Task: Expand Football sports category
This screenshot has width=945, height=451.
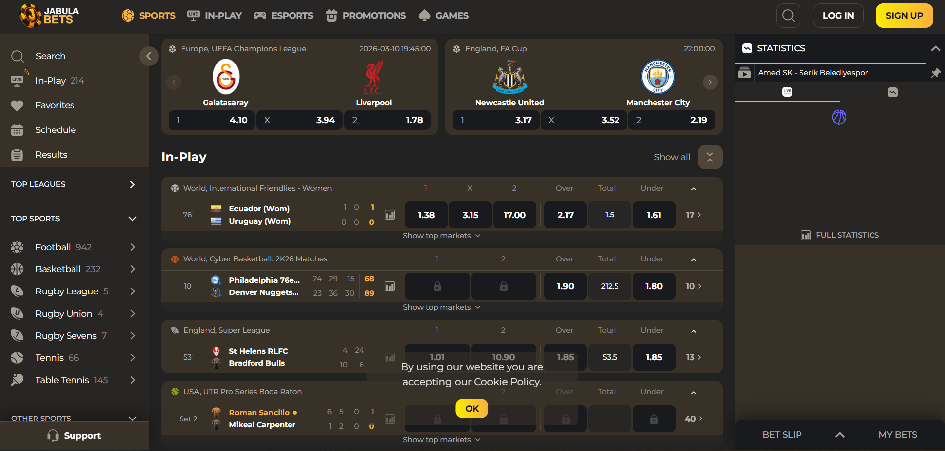Action: click(132, 247)
